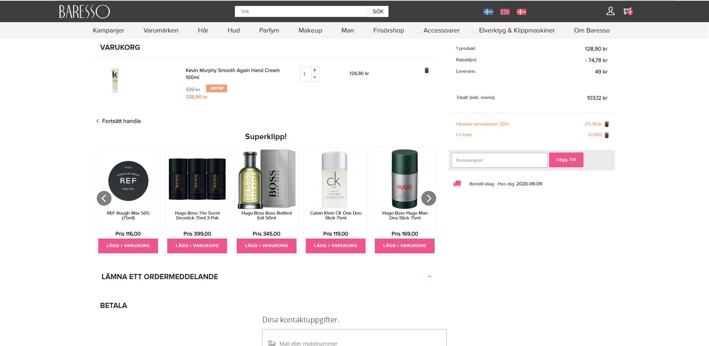Viewport: 709px width, 346px height.
Task: Remove the Fri frakt discount
Action: coord(607,135)
